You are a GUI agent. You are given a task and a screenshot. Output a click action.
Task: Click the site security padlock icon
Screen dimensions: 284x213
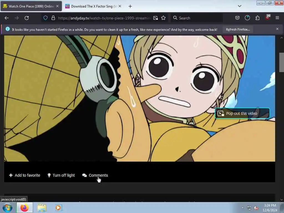pyautogui.click(x=53, y=18)
